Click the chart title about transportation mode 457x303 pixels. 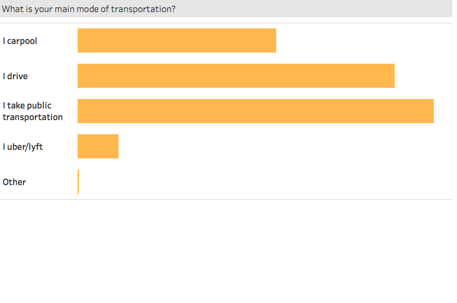(88, 9)
